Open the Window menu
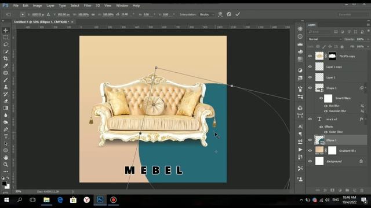Screen dimensions: 371x208 click(122, 5)
